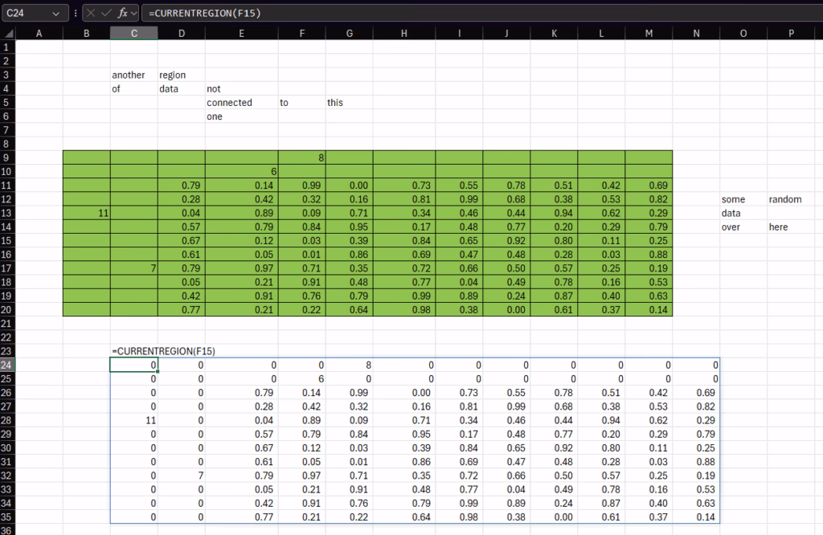Select column C header
Image resolution: width=823 pixels, height=535 pixels.
point(134,34)
